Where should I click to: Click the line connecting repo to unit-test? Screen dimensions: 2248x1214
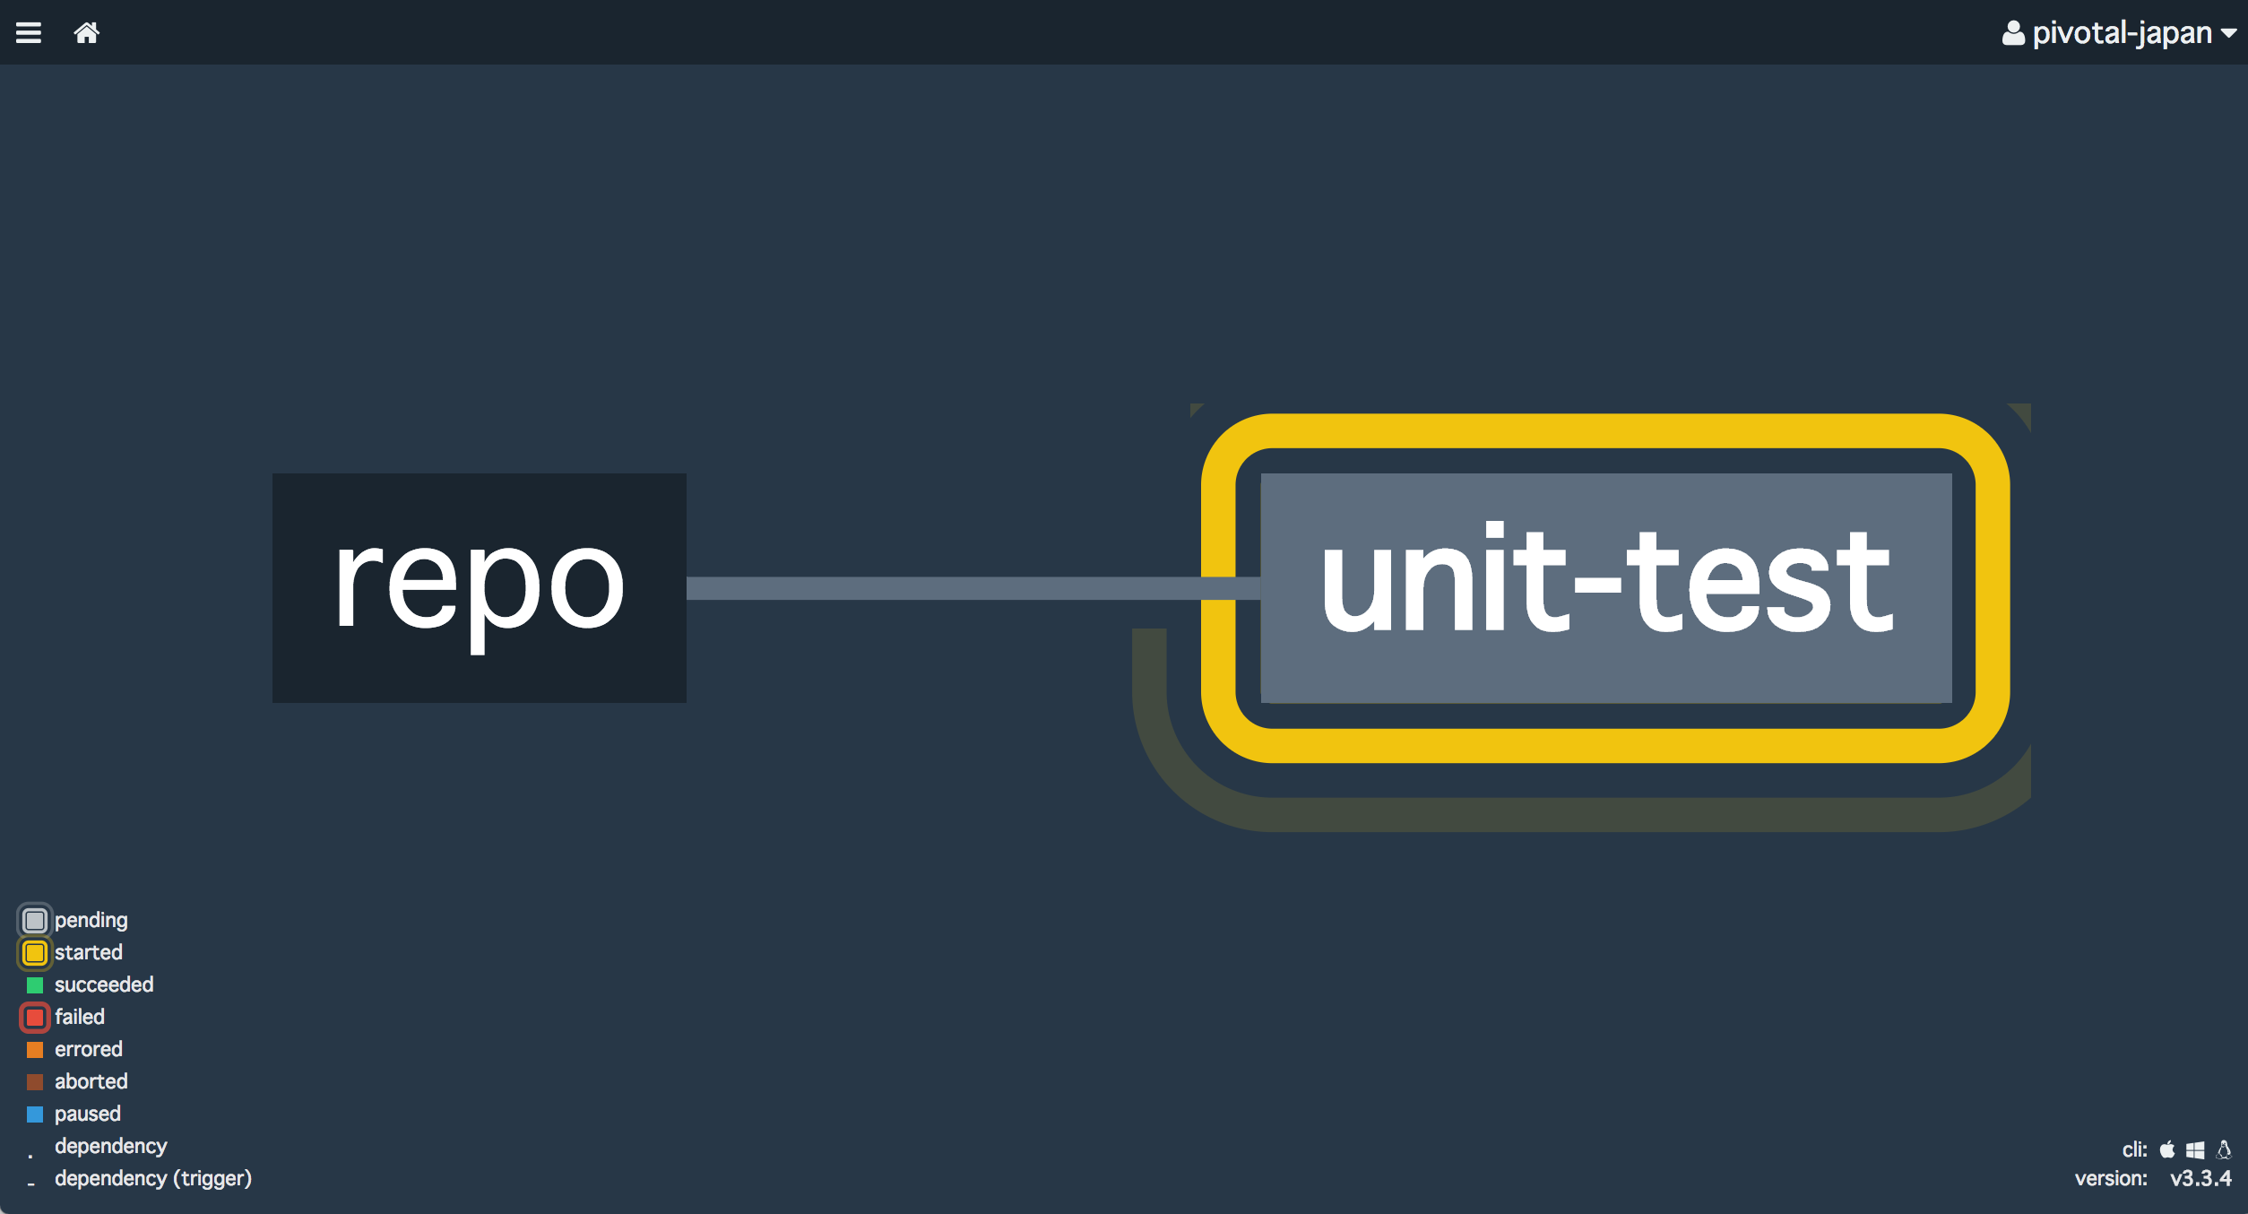pyautogui.click(x=941, y=588)
